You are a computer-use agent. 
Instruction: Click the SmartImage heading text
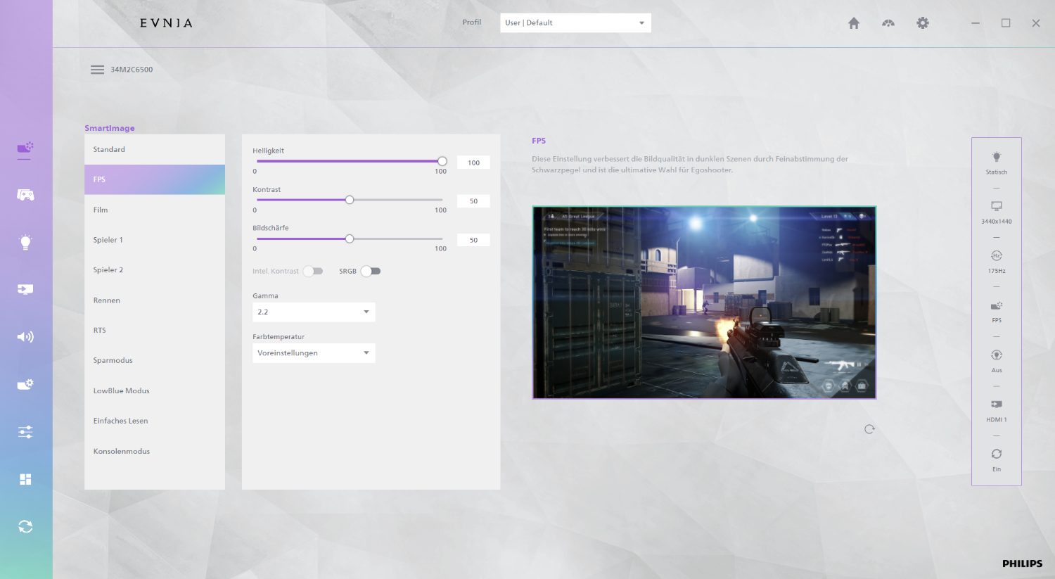pyautogui.click(x=110, y=128)
